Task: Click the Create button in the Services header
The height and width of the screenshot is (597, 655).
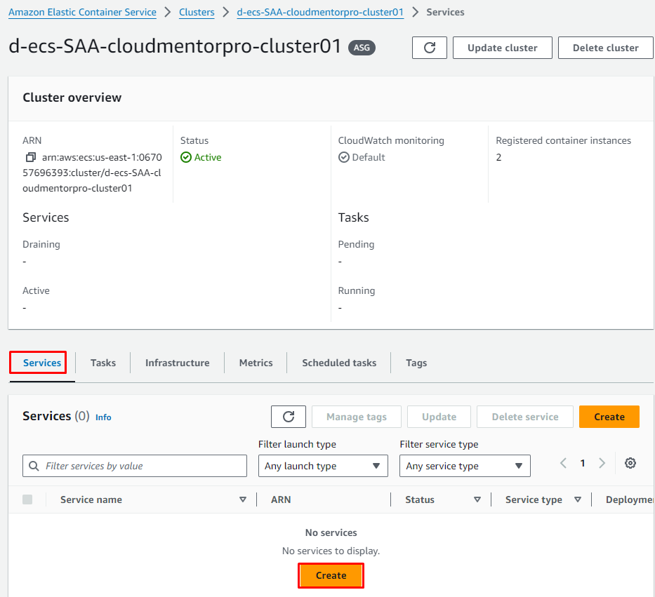Action: [609, 417]
